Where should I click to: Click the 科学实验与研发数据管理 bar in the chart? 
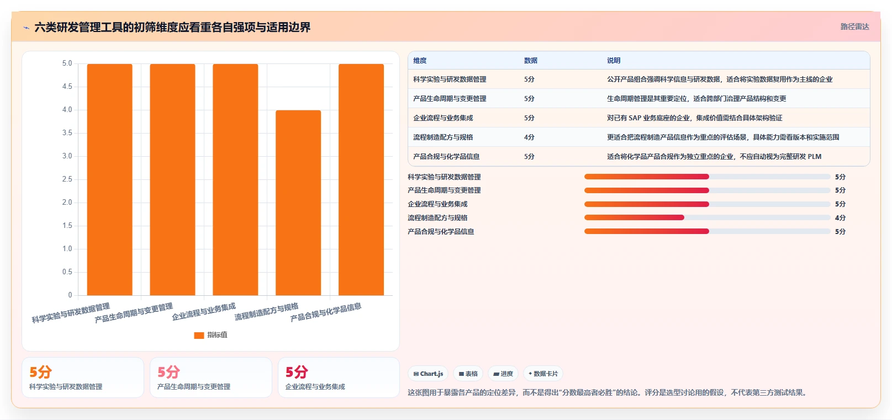pos(109,179)
